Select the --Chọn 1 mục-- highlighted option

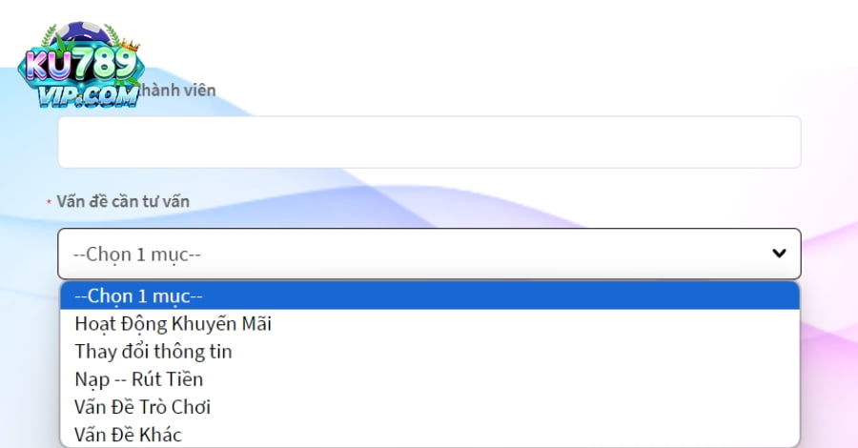pos(430,295)
